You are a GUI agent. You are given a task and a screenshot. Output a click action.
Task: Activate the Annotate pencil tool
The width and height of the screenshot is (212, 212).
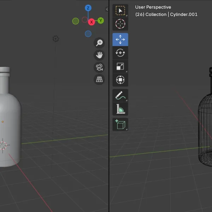[x=120, y=95]
